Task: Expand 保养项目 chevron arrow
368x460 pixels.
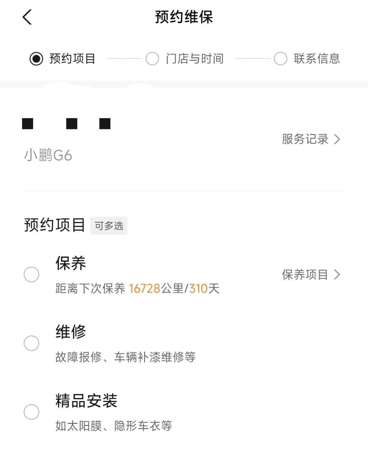Action: tap(337, 275)
